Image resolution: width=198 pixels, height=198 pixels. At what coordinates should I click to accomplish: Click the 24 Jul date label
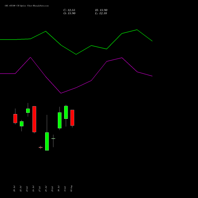[33, 188]
